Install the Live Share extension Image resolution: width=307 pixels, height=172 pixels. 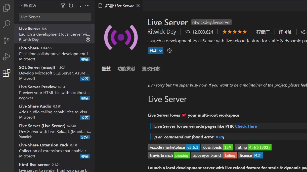coord(85,59)
